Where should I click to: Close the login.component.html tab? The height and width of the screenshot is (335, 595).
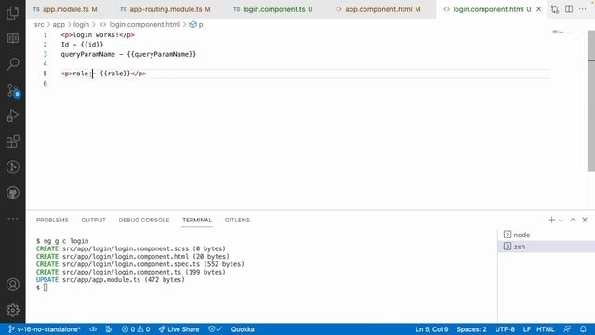[x=539, y=9]
